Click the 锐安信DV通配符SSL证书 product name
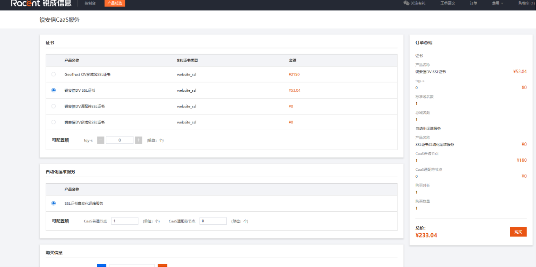536x267 pixels. [85, 106]
